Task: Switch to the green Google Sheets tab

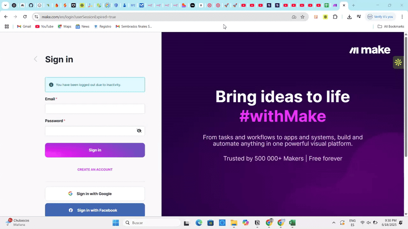Action: click(x=327, y=5)
